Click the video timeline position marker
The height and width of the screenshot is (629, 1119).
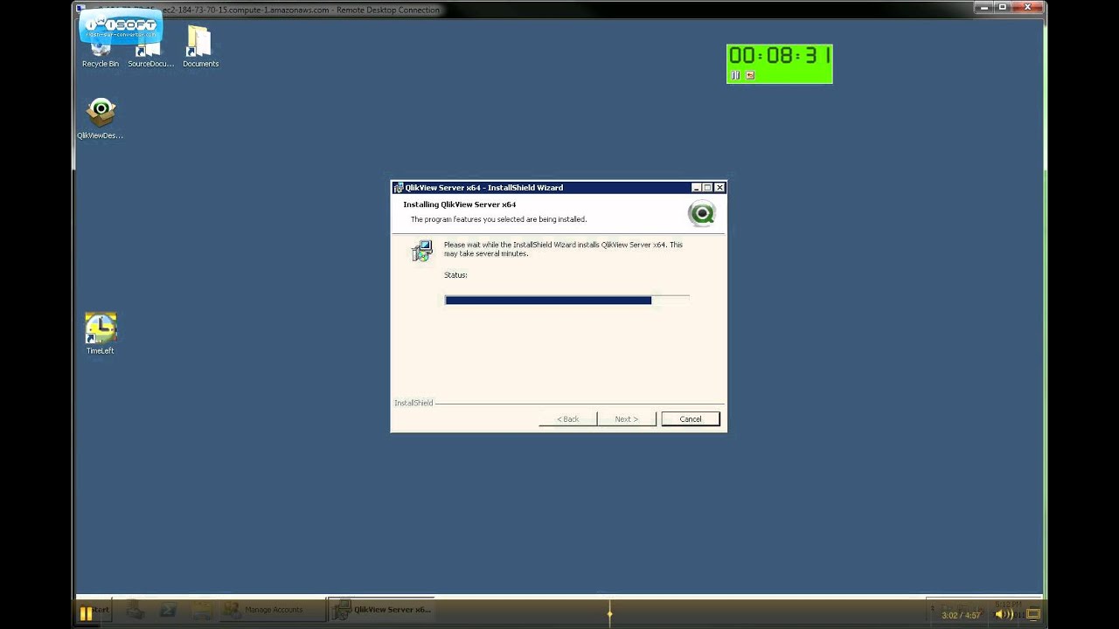click(x=609, y=613)
